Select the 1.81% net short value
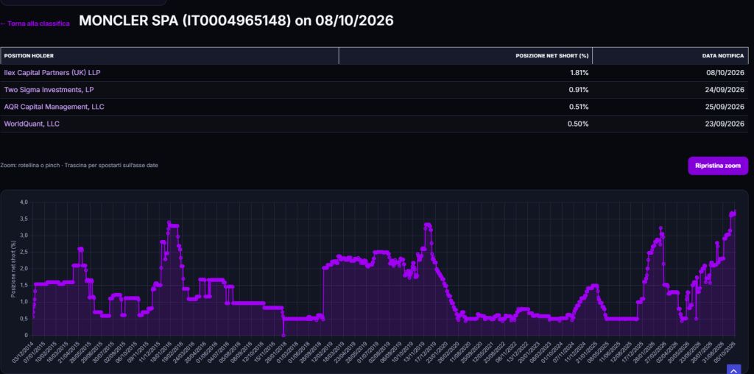754x374 pixels. click(x=579, y=73)
